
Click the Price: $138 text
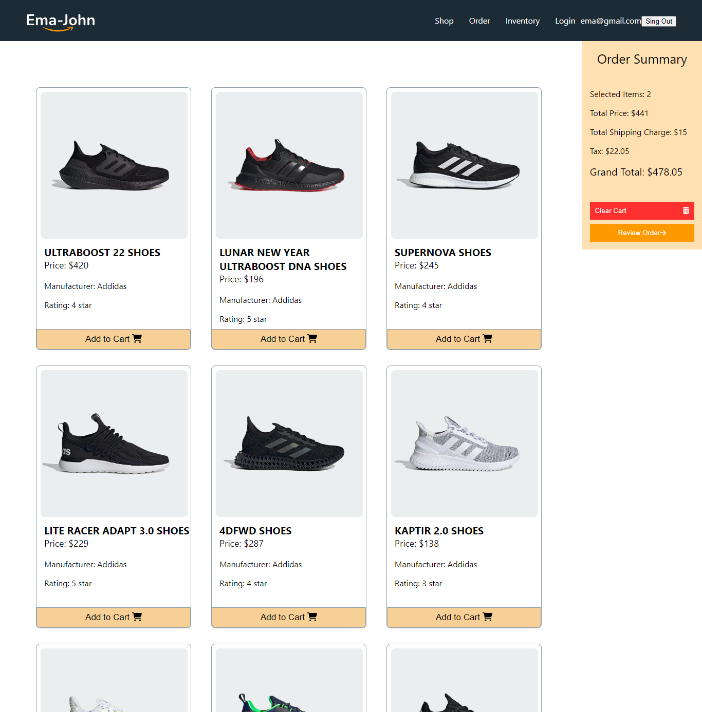417,544
